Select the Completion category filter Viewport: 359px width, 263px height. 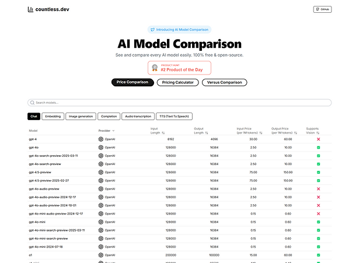[x=109, y=117]
